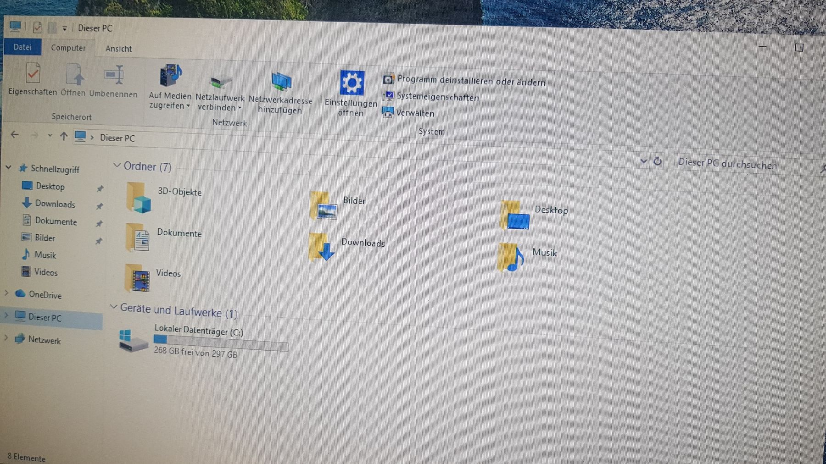Select Bilder in the sidebar
826x464 pixels.
coord(45,238)
